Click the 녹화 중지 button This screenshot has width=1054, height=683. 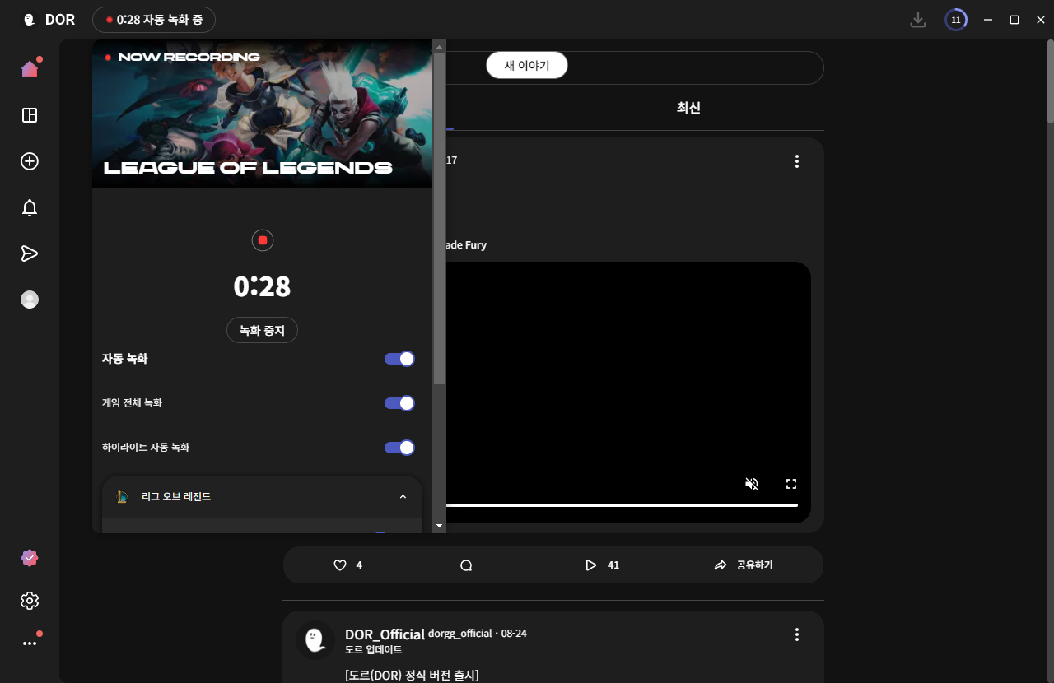[x=262, y=331]
